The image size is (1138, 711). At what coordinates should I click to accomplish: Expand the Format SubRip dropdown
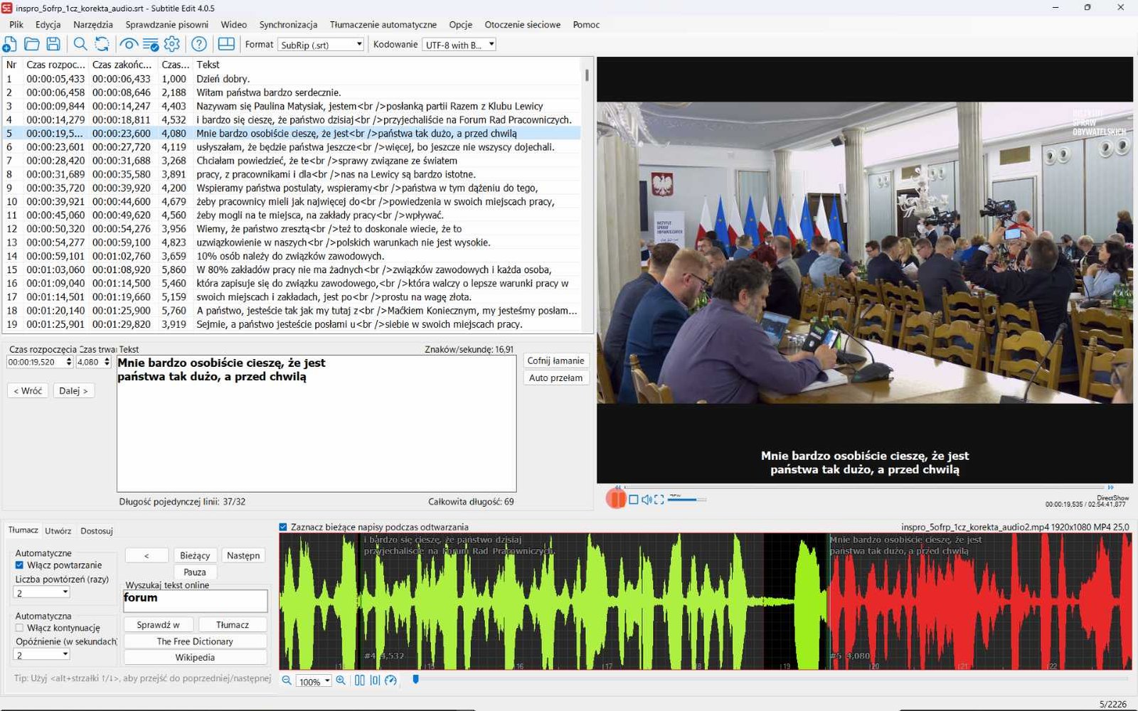point(321,45)
